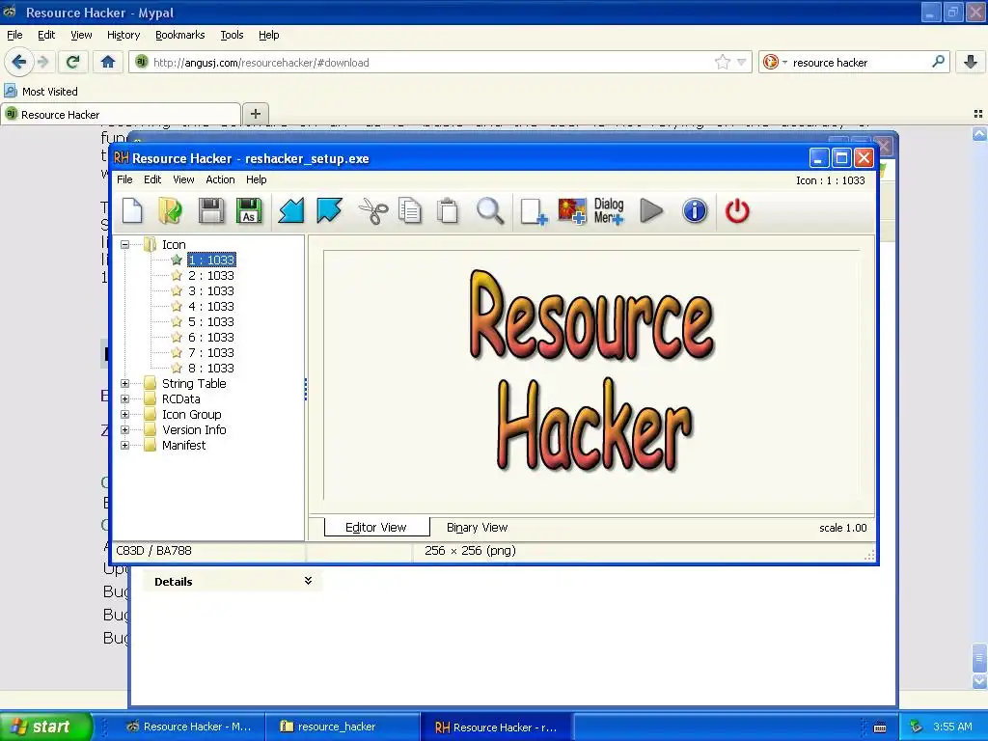Open URL bar history dropdown
988x741 pixels.
click(x=742, y=62)
